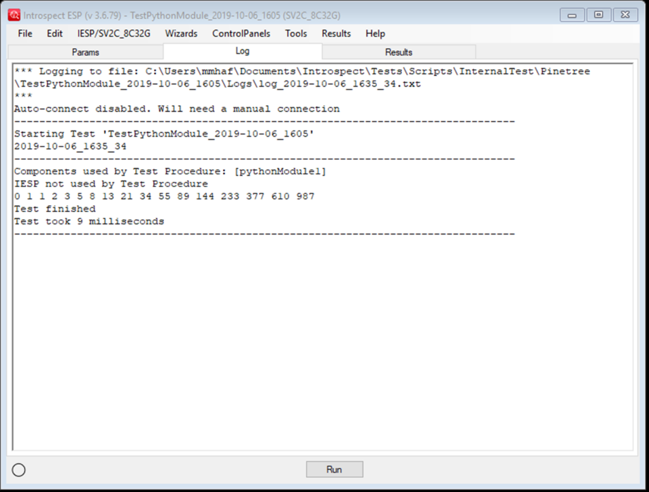The width and height of the screenshot is (649, 492).
Task: Open the Tools menu
Action: click(x=296, y=34)
